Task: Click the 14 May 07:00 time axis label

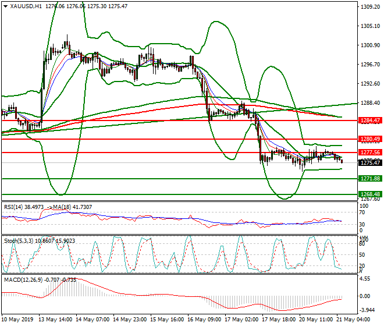Action: (x=93, y=320)
